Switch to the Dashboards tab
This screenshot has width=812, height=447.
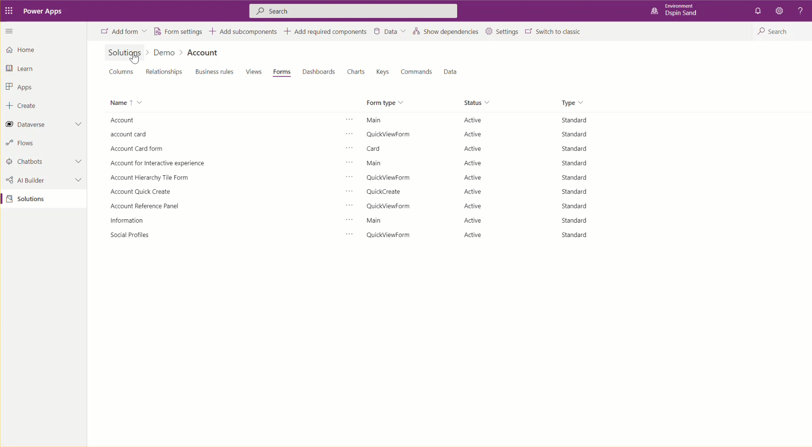pos(318,72)
